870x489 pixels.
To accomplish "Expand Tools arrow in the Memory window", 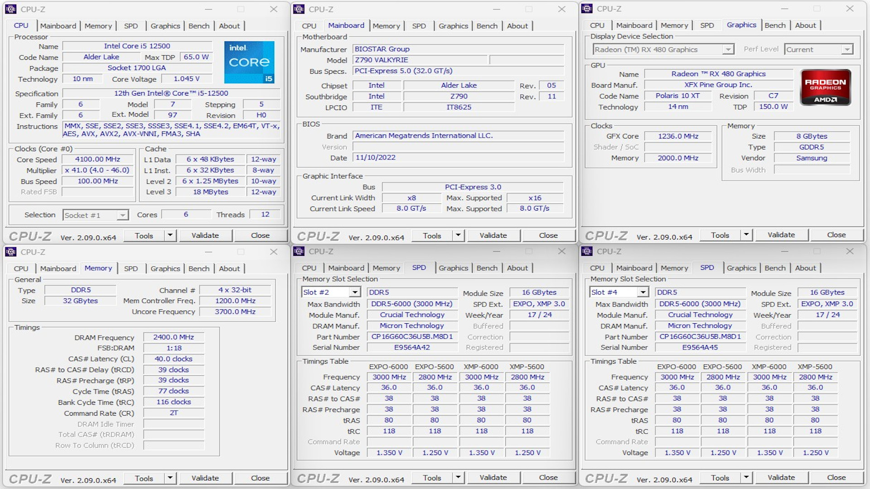I will (170, 478).
